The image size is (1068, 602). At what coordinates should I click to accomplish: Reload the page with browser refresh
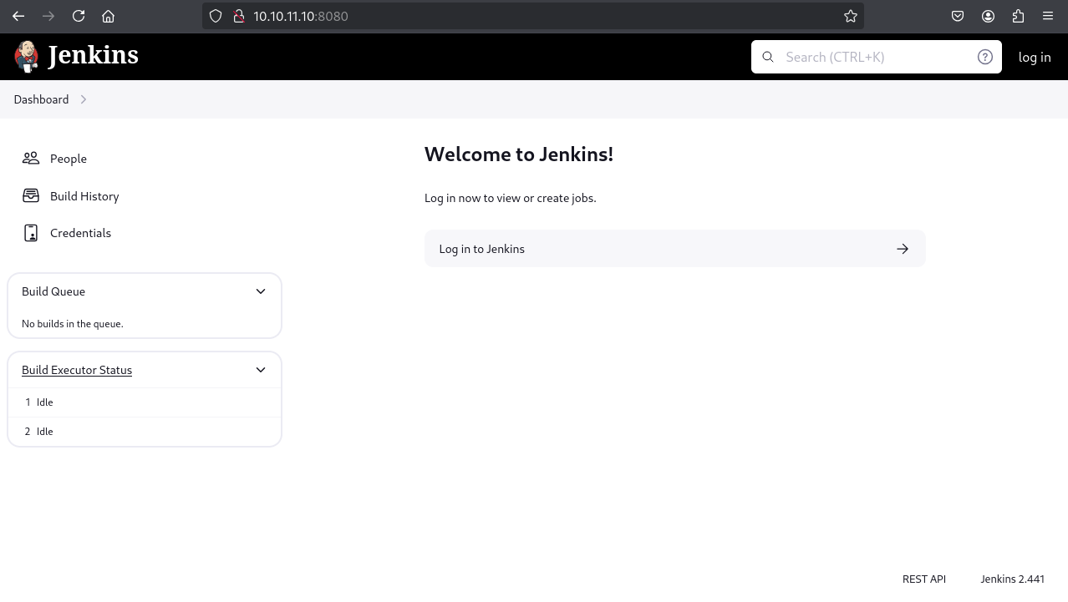[x=79, y=16]
